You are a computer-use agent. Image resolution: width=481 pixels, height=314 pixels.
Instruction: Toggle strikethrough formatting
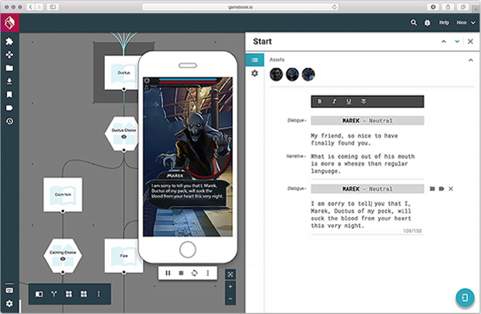click(x=364, y=102)
